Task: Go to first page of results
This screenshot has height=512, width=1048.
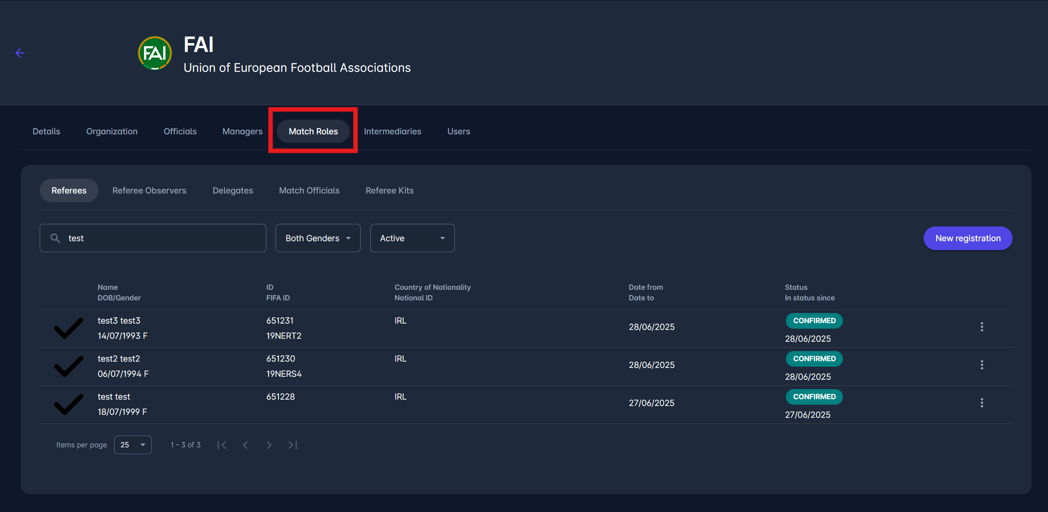Action: pyautogui.click(x=222, y=445)
